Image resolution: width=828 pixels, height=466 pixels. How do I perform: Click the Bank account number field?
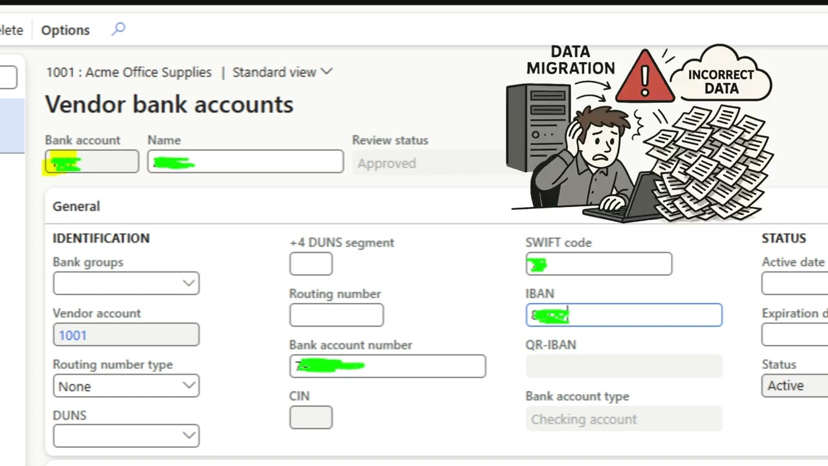[x=387, y=366]
